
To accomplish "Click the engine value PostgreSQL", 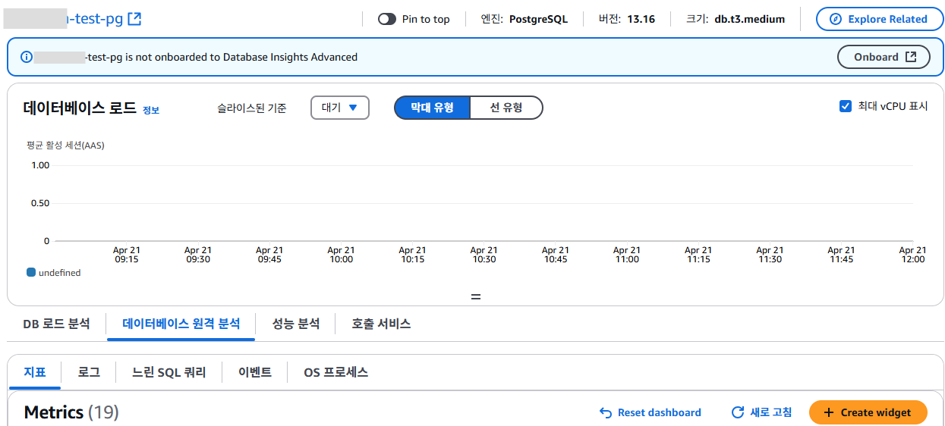I will pyautogui.click(x=538, y=19).
